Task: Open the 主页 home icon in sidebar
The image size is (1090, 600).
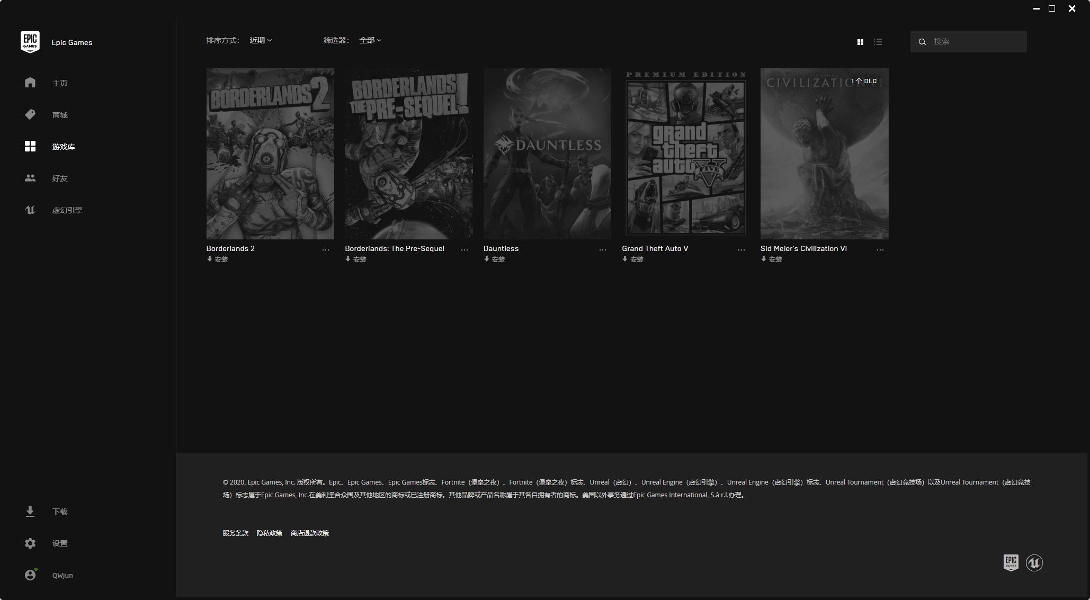Action: coord(30,83)
